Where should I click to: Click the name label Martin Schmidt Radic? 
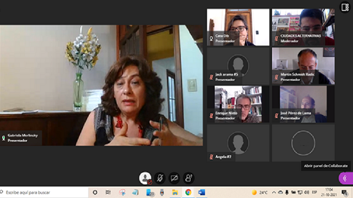pyautogui.click(x=297, y=75)
